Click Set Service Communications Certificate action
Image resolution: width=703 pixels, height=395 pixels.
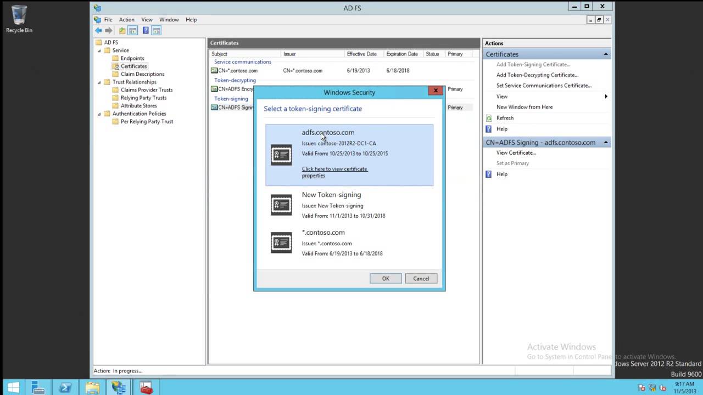pyautogui.click(x=544, y=86)
